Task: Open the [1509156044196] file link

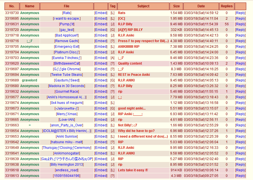Action: click(67, 176)
